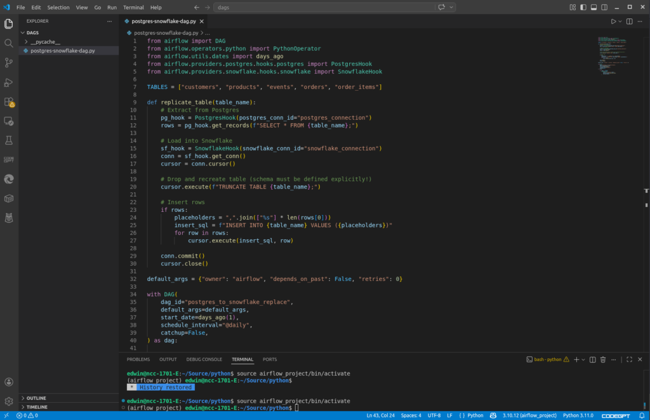The height and width of the screenshot is (420, 650).
Task: Show errors and warnings count in status bar
Action: [27, 416]
